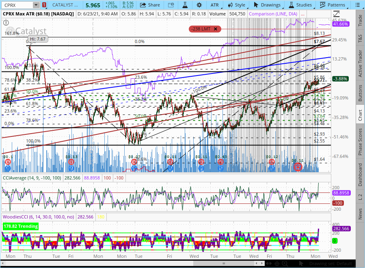The image size is (365, 268).
Task: Cancel the -238 LMT order
Action: tap(216, 29)
